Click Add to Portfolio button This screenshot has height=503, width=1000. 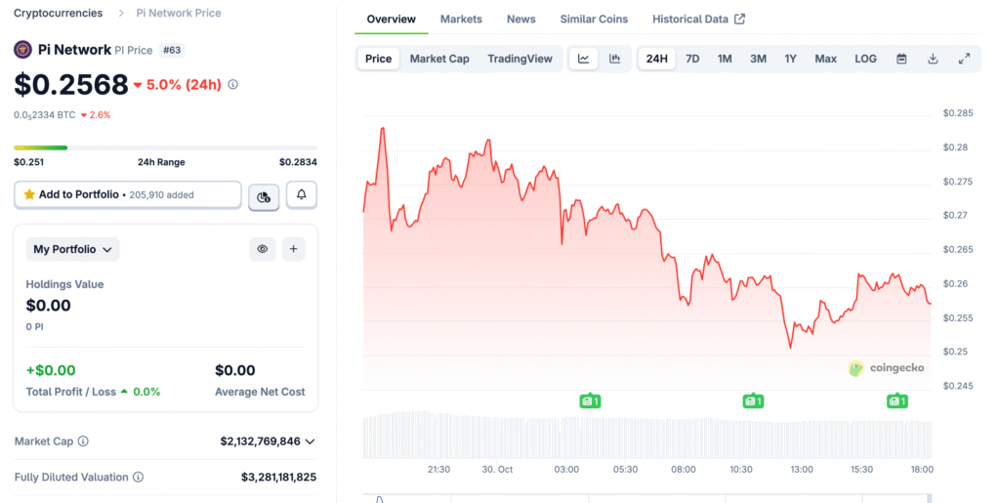(127, 194)
